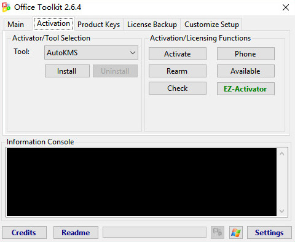Viewport: 295px width, 242px height.
Task: Click the greyed Office toolkit icon
Action: click(218, 232)
